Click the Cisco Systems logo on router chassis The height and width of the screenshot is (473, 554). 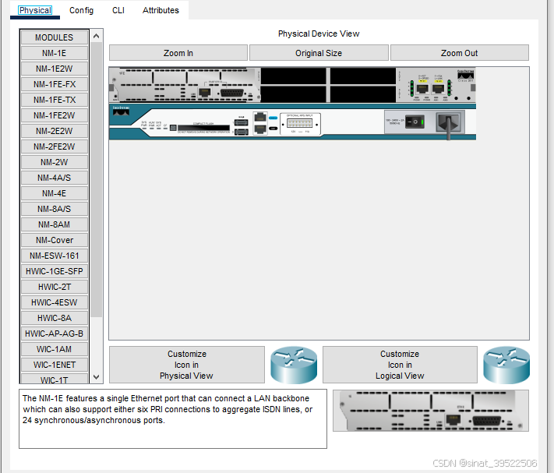click(122, 111)
